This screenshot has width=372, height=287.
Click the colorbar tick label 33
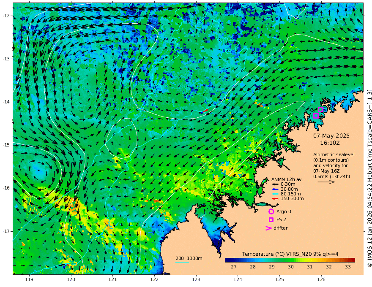tap(347, 267)
